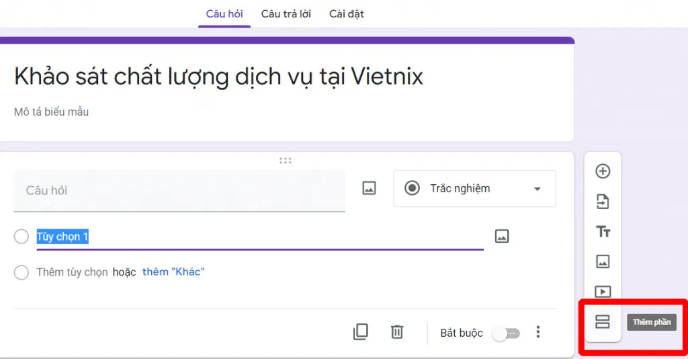Switch to the Câu hỏi tab
The image size is (688, 359).
click(x=224, y=14)
